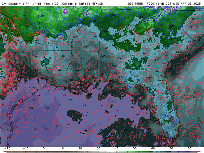The width and height of the screenshot is (204, 153).
Task: Click the '30' label on the color scale
Action: pyautogui.click(x=98, y=148)
